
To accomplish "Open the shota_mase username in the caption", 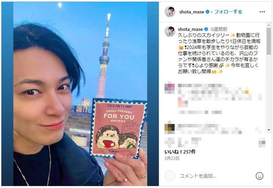I will point(190,29).
